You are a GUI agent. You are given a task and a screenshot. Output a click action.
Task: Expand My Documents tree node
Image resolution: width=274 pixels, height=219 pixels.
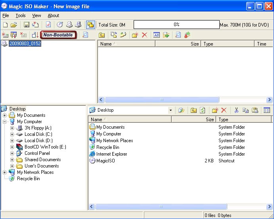click(x=4, y=115)
